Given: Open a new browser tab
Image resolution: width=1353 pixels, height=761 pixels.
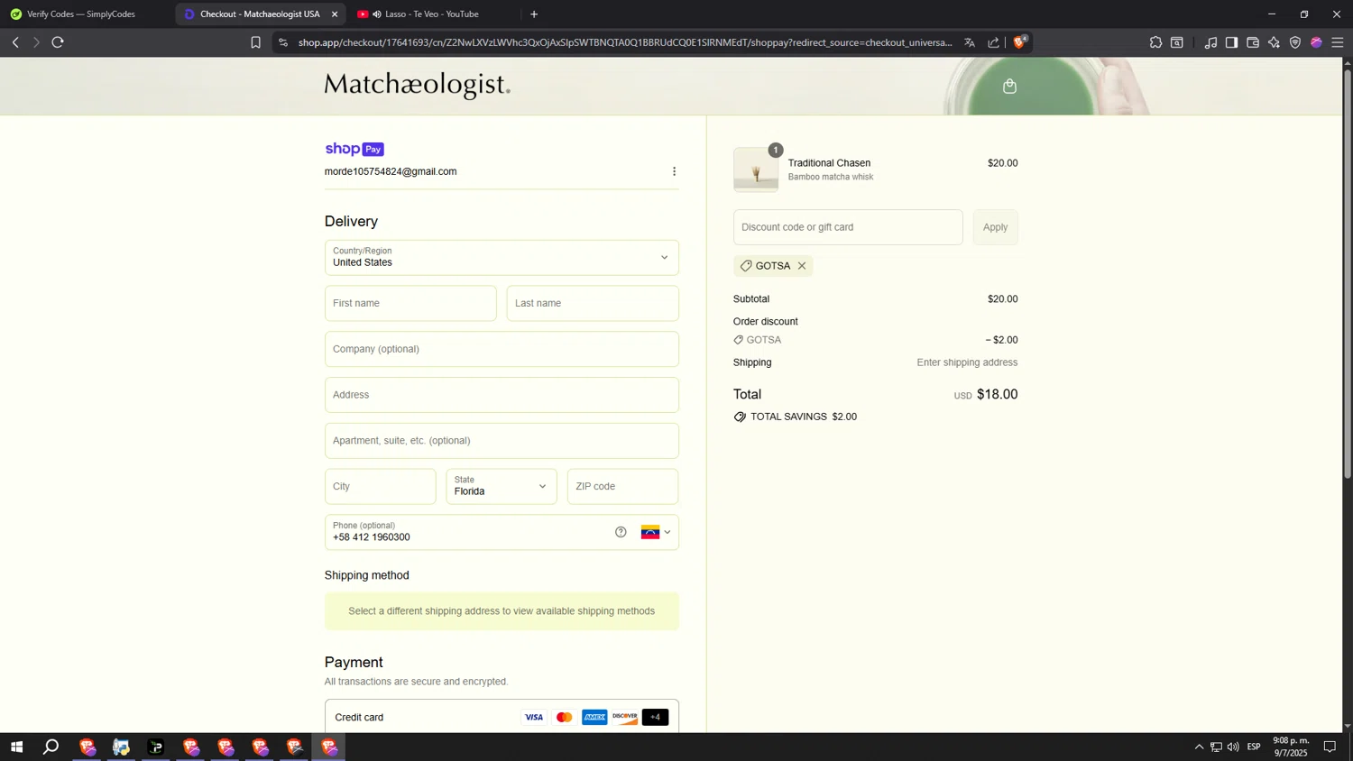Looking at the screenshot, I should click(534, 14).
